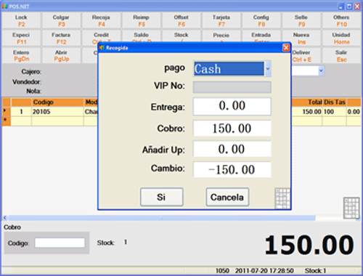
Task: Open the Others F10 button
Action: pos(341,20)
